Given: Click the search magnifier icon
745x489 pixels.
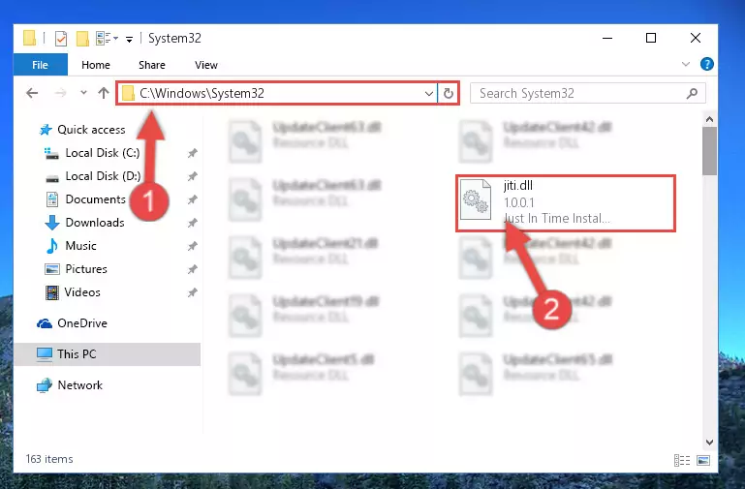Looking at the screenshot, I should pos(693,94).
